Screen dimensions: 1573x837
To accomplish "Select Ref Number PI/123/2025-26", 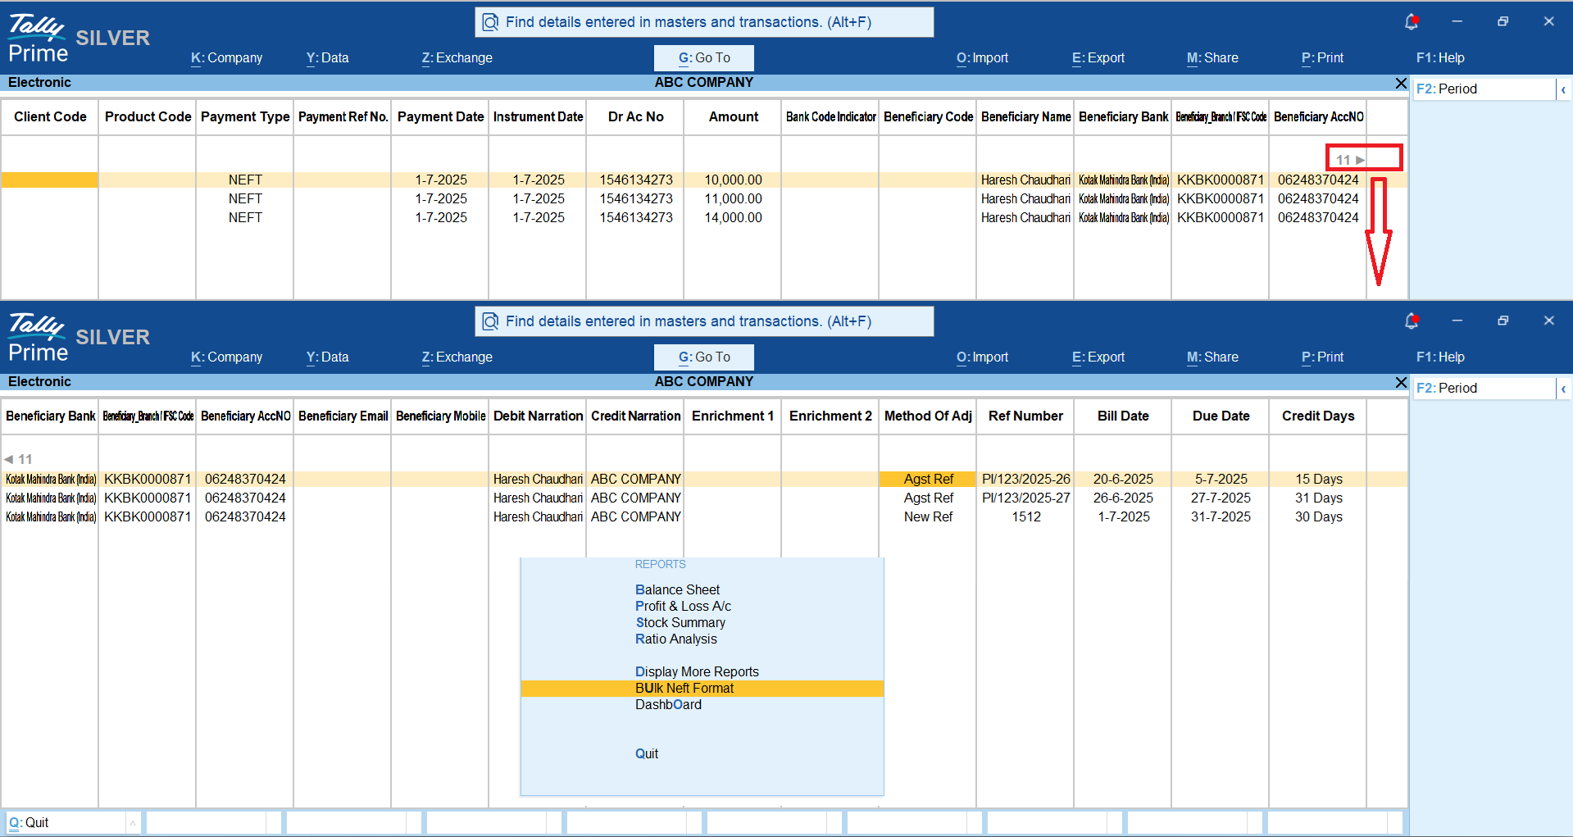I will coord(1025,480).
